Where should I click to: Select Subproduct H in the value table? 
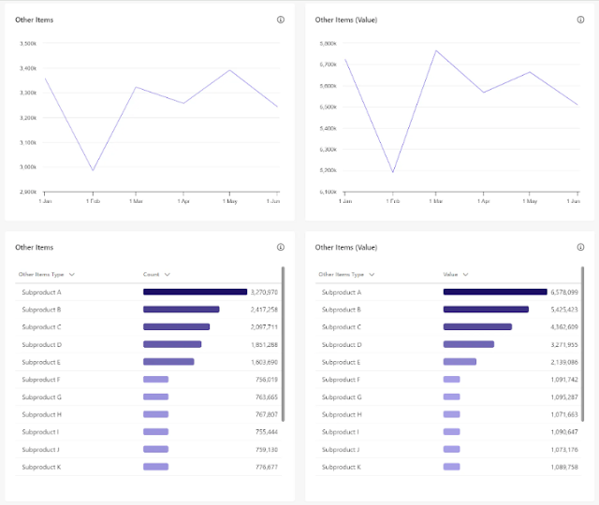click(x=342, y=414)
